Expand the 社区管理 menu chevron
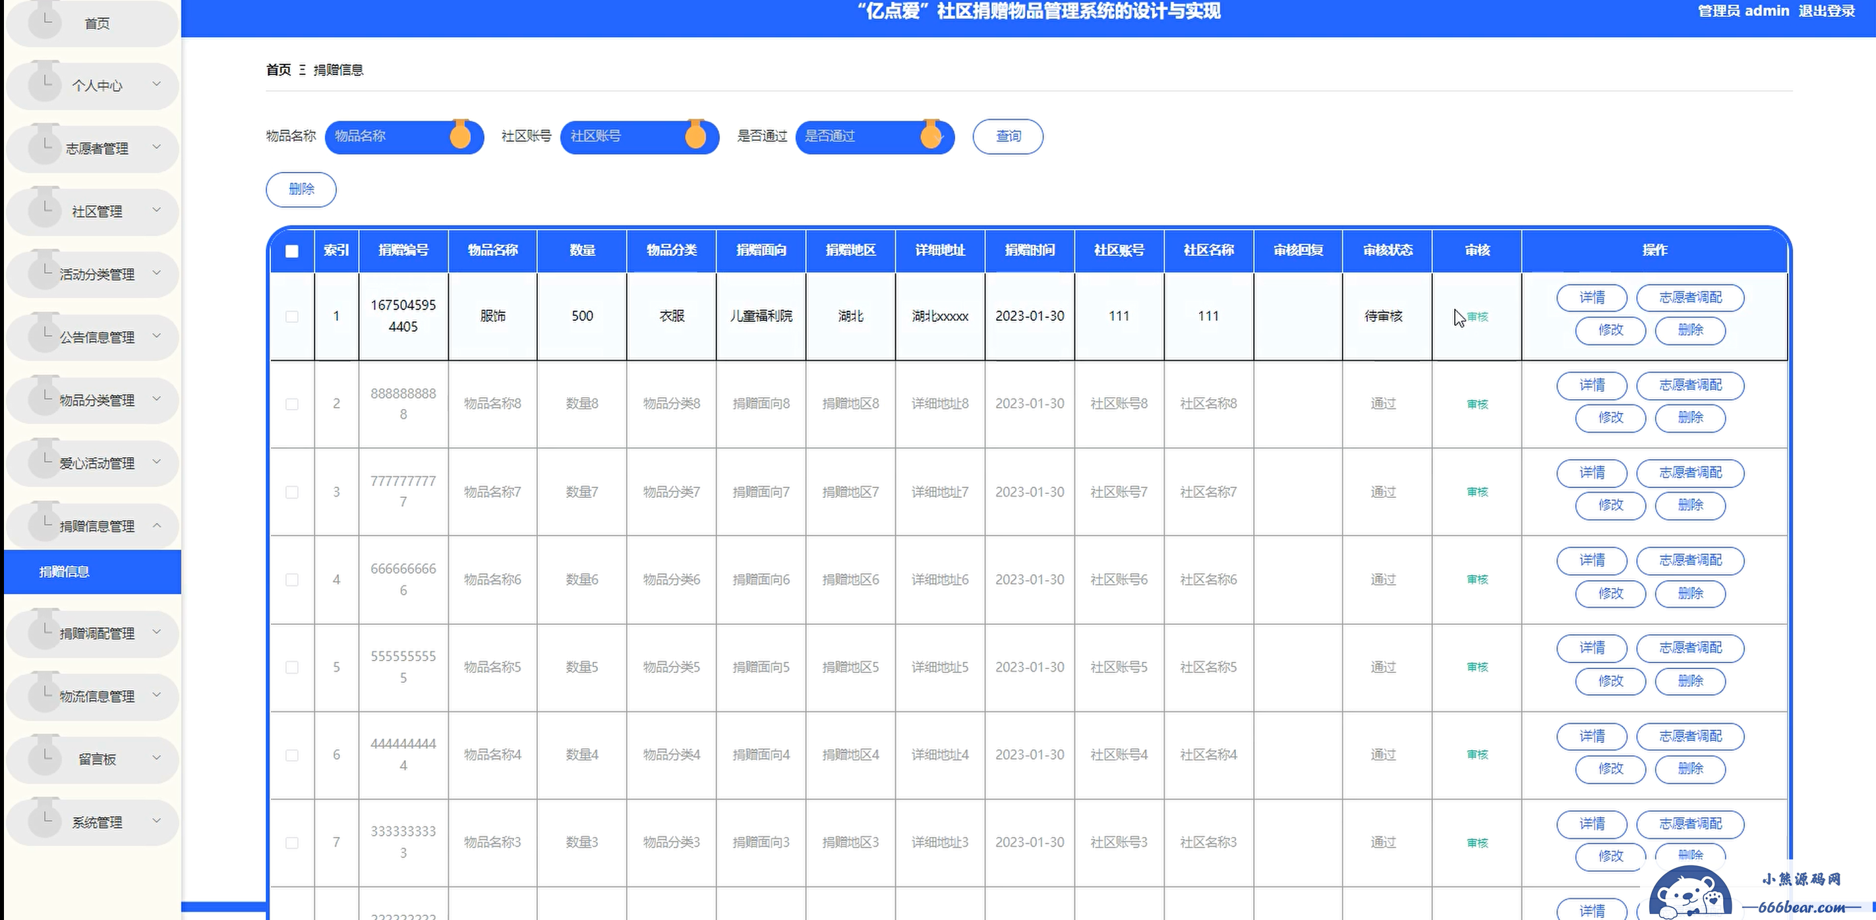The width and height of the screenshot is (1876, 920). pyautogui.click(x=157, y=209)
